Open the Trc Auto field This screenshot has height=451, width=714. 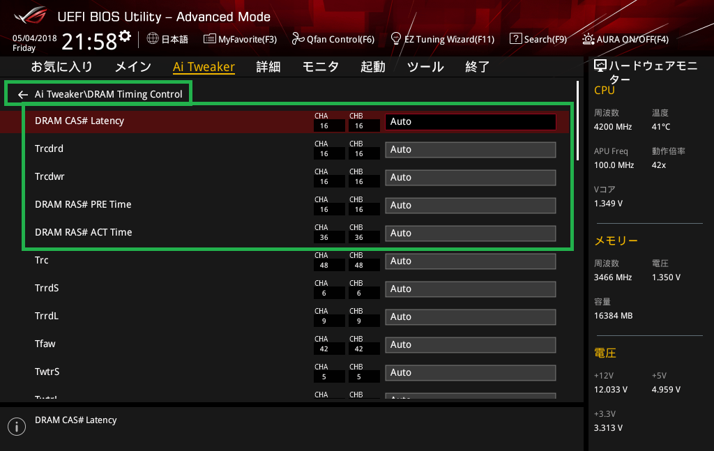tap(471, 261)
